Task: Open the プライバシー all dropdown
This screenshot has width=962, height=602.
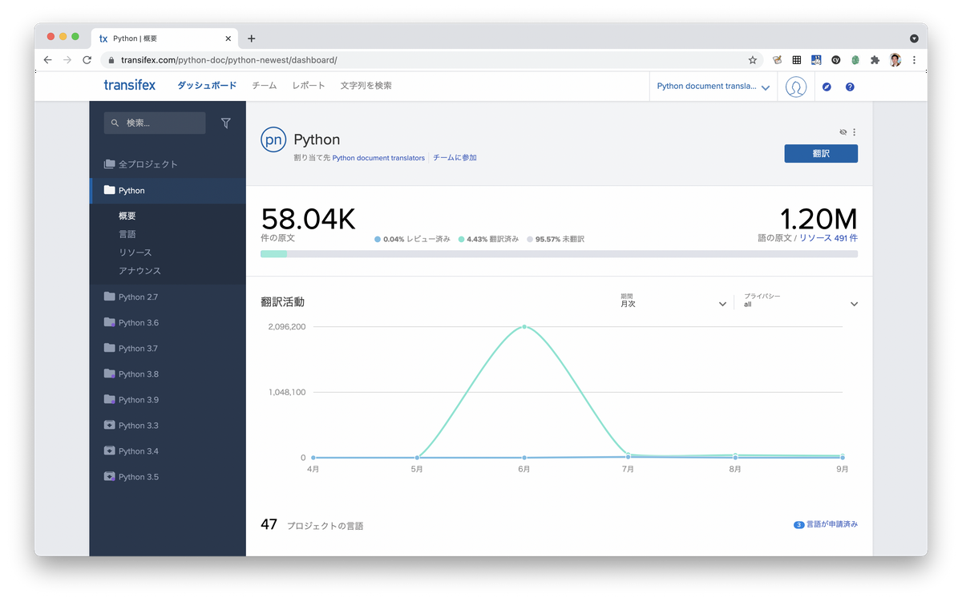Action: [x=800, y=301]
